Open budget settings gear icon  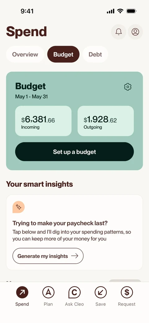click(x=128, y=87)
